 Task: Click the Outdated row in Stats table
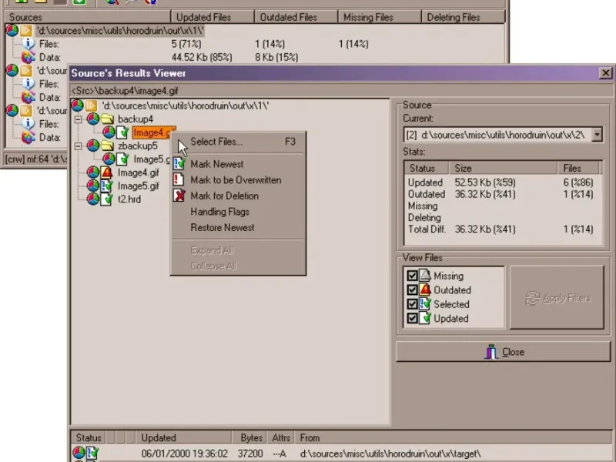click(x=501, y=194)
